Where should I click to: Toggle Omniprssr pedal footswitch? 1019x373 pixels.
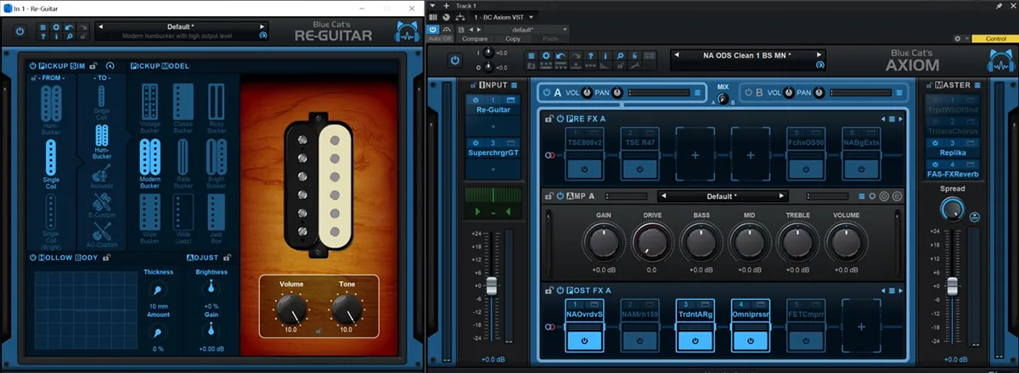750,340
